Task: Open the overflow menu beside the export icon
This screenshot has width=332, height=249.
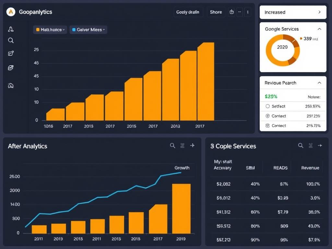Action: point(240,12)
